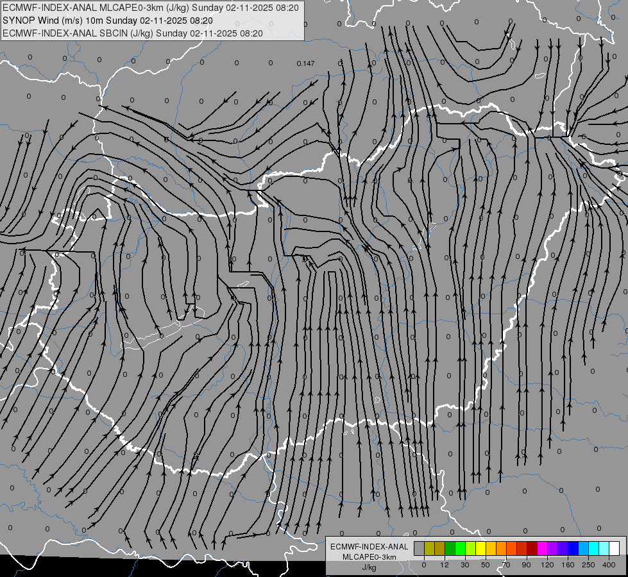Click the cyan legend swatch
628x577 pixels.
(595, 548)
